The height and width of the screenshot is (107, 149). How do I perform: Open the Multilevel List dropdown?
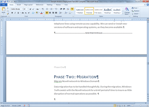click(x=57, y=9)
